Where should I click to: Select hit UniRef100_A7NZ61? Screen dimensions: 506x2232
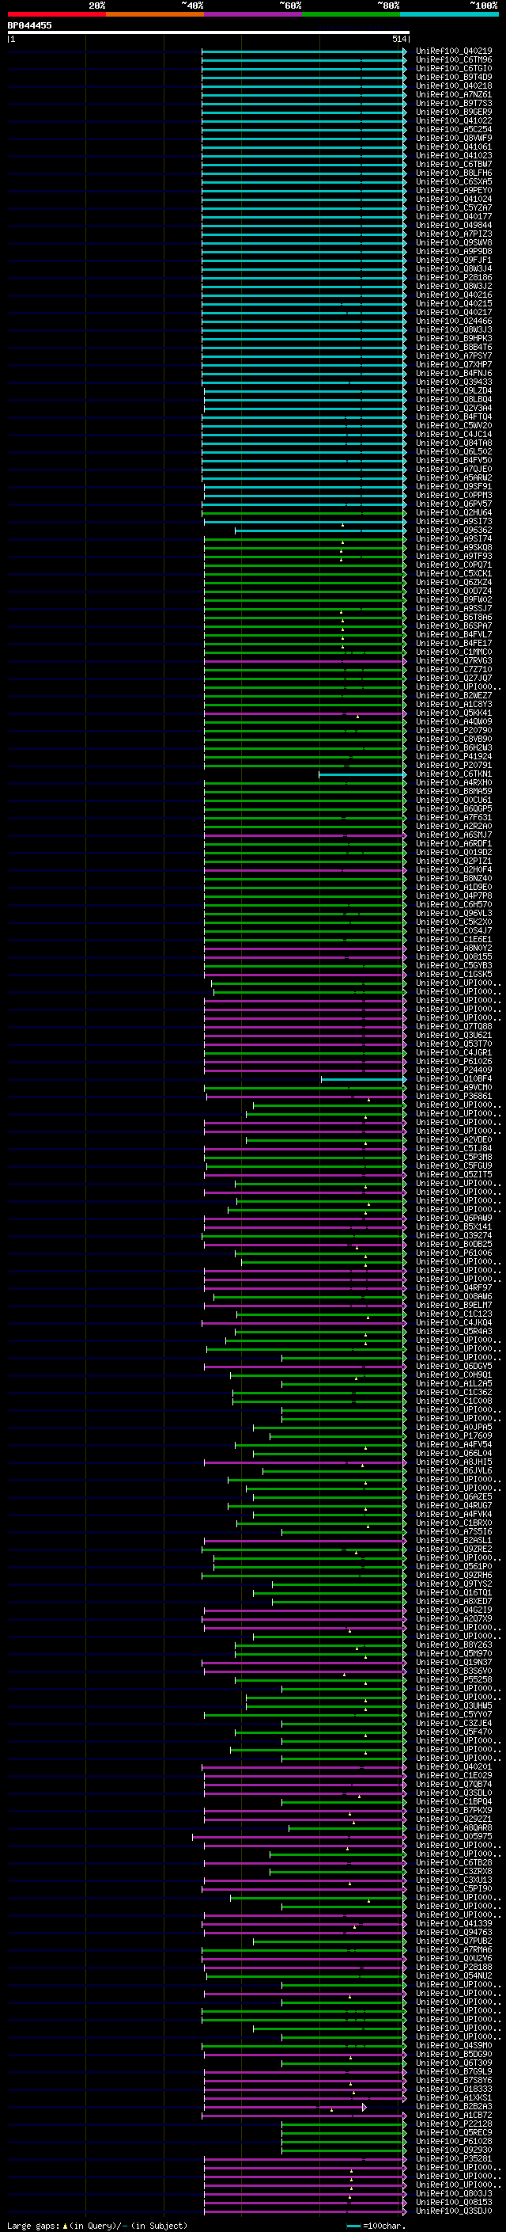454,94
